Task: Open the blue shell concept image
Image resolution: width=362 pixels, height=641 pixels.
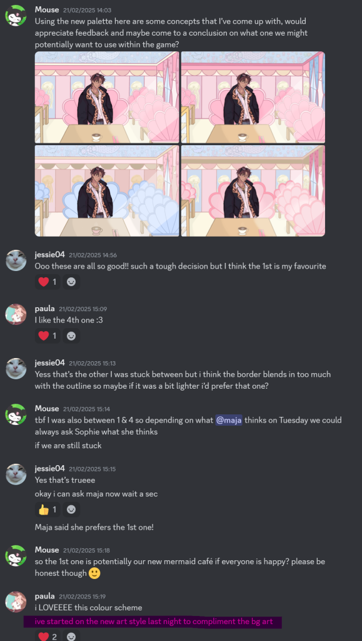Action: pos(107,190)
